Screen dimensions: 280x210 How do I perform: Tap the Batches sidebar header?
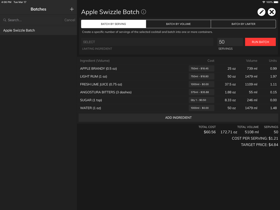click(38, 9)
